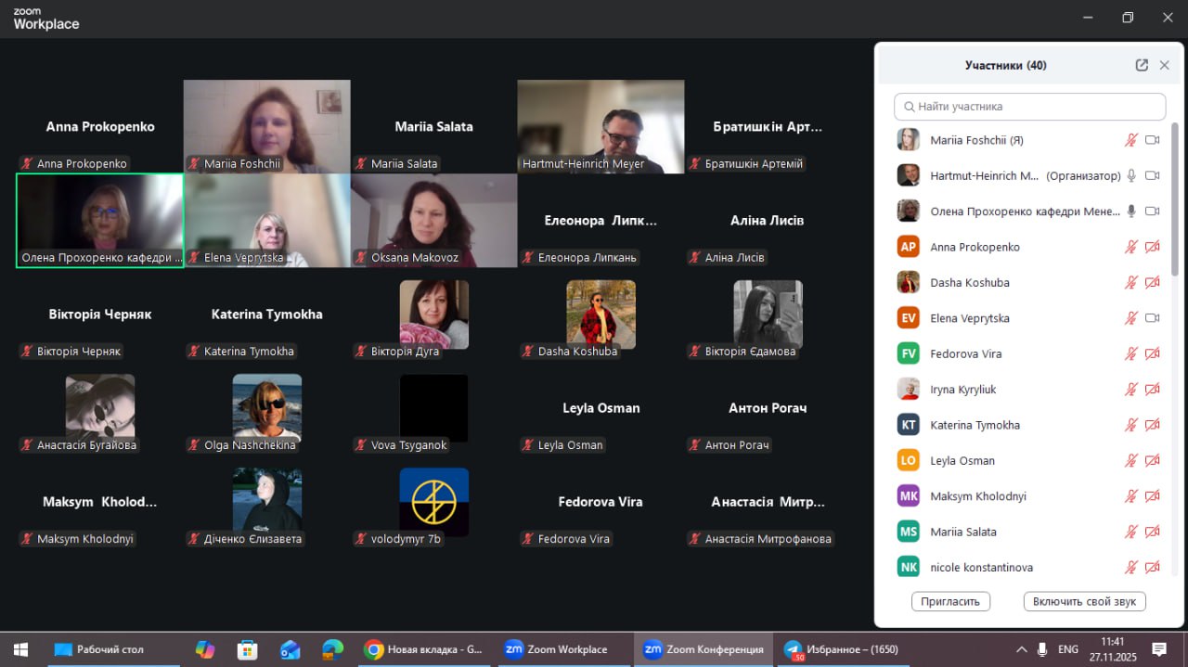This screenshot has width=1188, height=667.
Task: Select Dasha Koshuba profile picture tile
Action: [600, 314]
